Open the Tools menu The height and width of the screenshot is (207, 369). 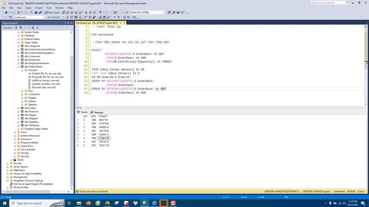49,7
